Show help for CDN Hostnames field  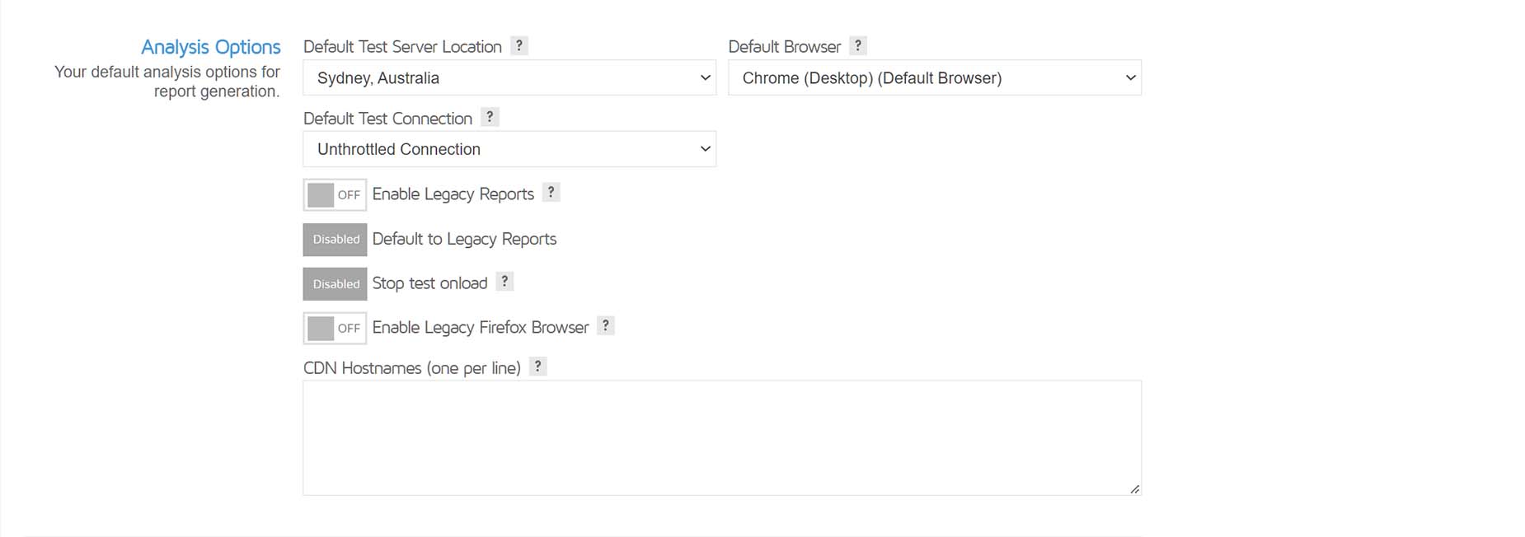pyautogui.click(x=538, y=367)
